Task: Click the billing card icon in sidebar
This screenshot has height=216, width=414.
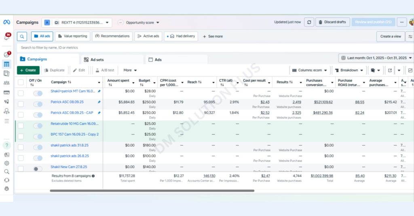Action: tap(6, 92)
